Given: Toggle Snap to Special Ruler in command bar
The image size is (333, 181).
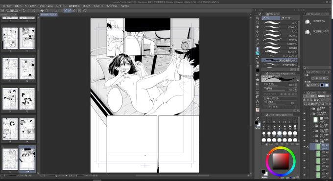Looking at the screenshot, I should click(x=70, y=10).
